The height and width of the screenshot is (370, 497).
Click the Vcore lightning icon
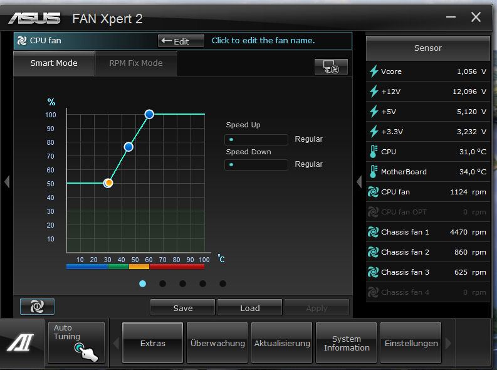(x=374, y=71)
